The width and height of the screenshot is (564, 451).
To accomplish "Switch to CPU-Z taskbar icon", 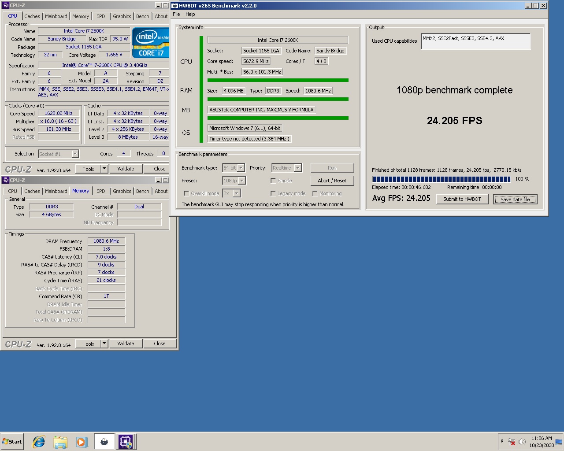I will (126, 442).
